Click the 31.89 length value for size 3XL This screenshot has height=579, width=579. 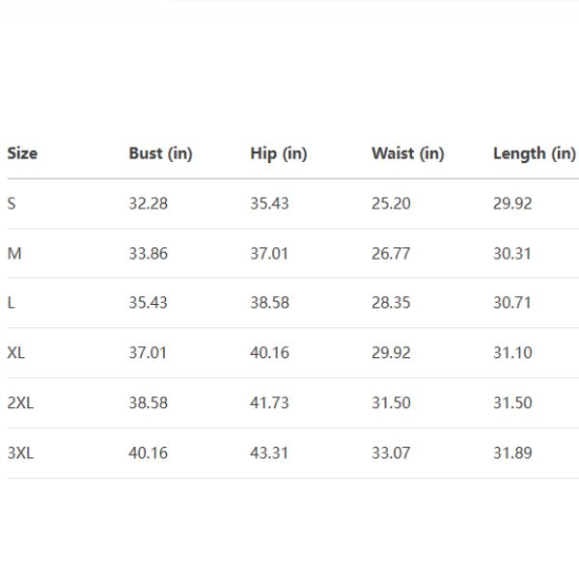512,453
